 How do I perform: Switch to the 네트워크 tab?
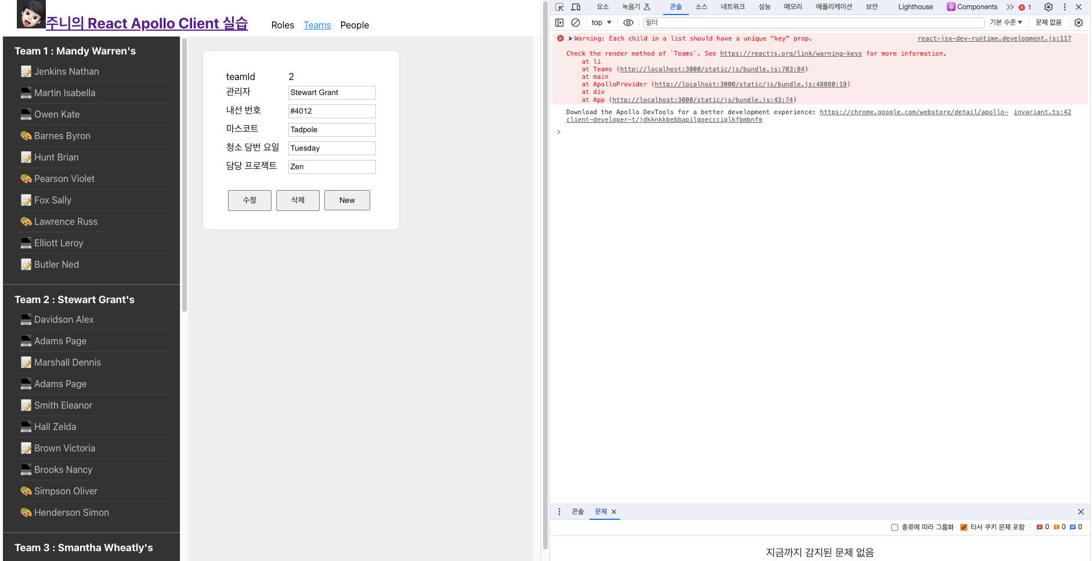pyautogui.click(x=733, y=7)
